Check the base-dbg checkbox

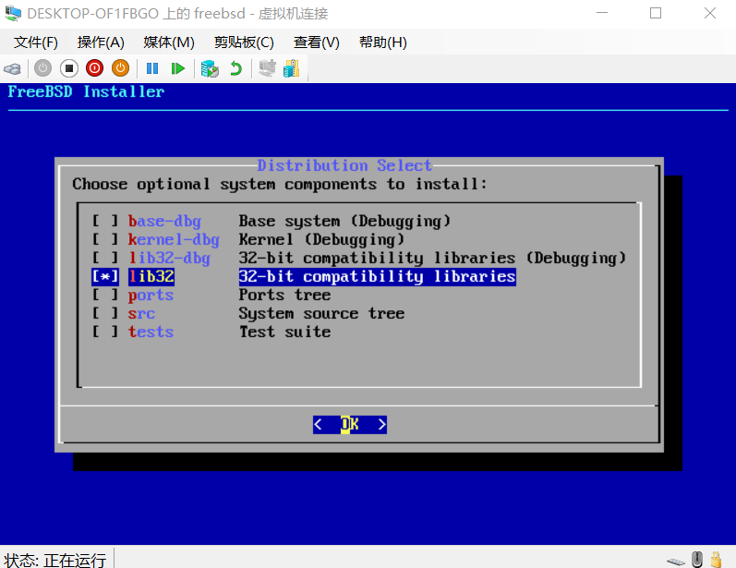tap(105, 221)
